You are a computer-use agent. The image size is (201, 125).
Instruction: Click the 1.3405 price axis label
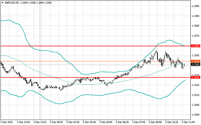(196, 6)
